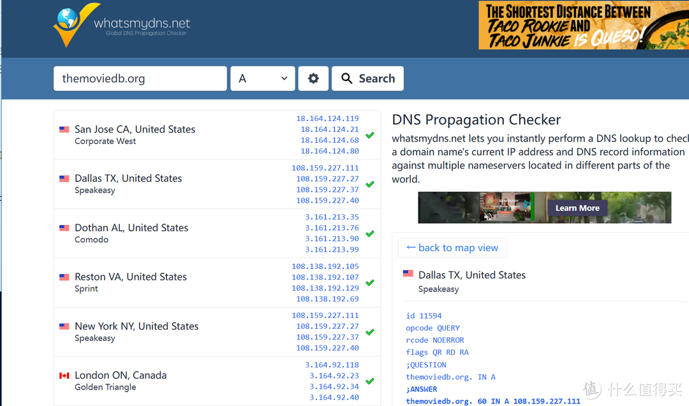Image resolution: width=689 pixels, height=406 pixels.
Task: Click the themoviedb.org search input field
Action: coord(140,78)
